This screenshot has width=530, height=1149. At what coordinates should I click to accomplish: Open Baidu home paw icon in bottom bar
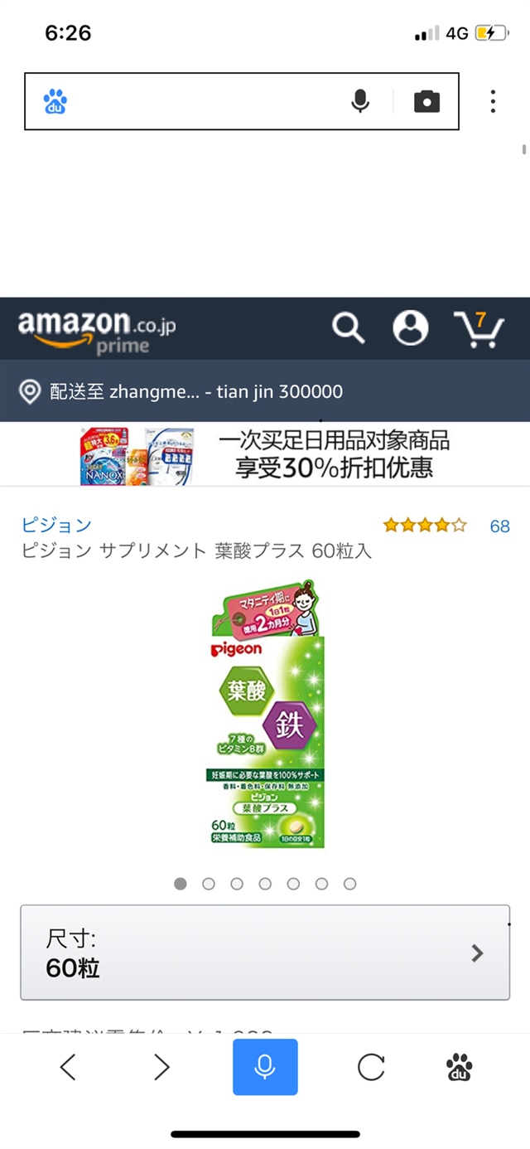[460, 1067]
